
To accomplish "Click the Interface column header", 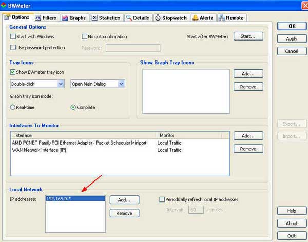I will pos(83,135).
